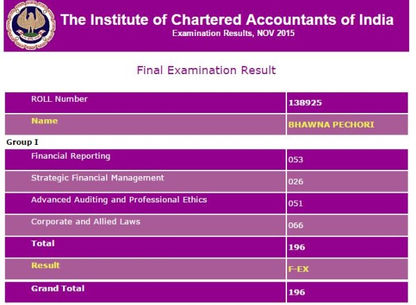Select the Strategic Financial Management score 026
Image resolution: width=416 pixels, height=305 pixels.
[x=296, y=182]
